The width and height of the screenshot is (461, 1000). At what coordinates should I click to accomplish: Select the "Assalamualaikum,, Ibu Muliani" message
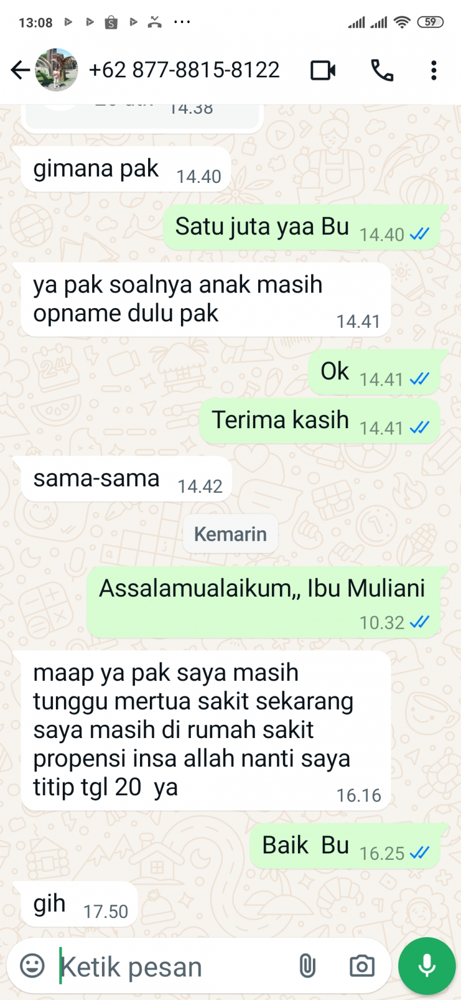click(264, 603)
